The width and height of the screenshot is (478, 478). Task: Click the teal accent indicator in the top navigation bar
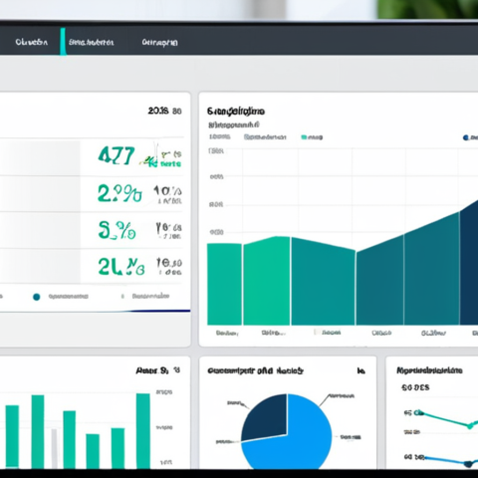[x=63, y=42]
